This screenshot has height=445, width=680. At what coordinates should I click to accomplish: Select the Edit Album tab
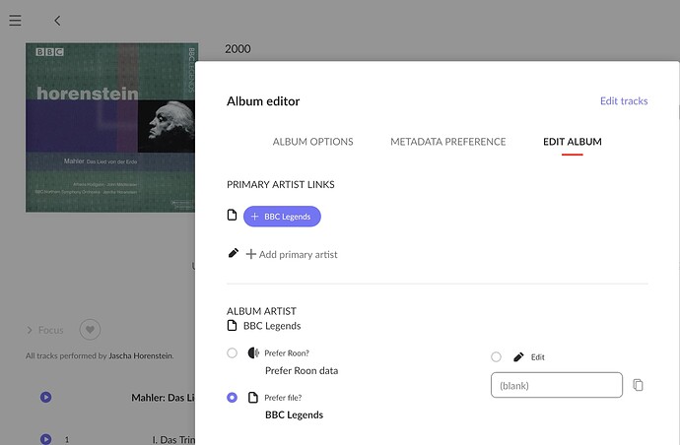[572, 142]
